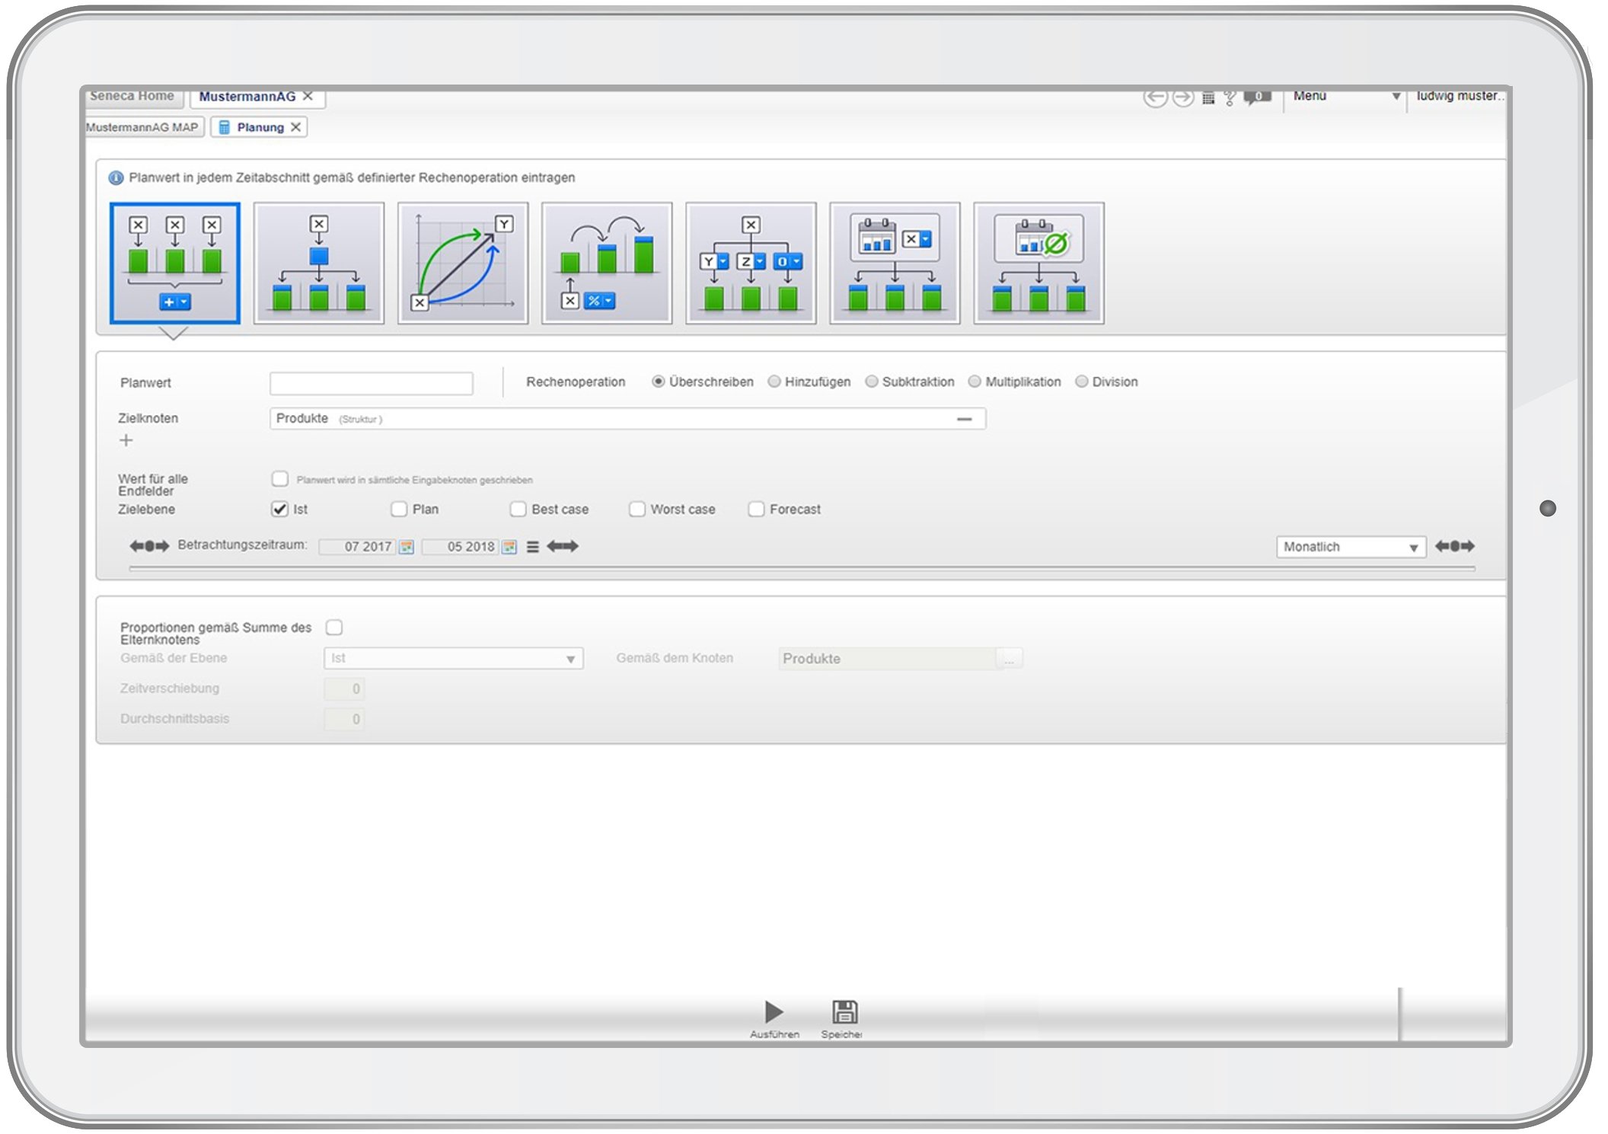Expand the Gemäß der Ebene dropdown
The image size is (1608, 1134).
570,659
